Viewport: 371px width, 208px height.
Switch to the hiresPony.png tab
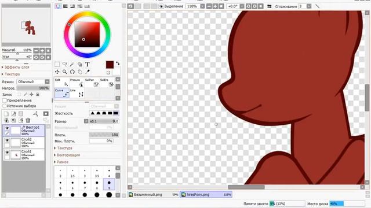tap(206, 195)
